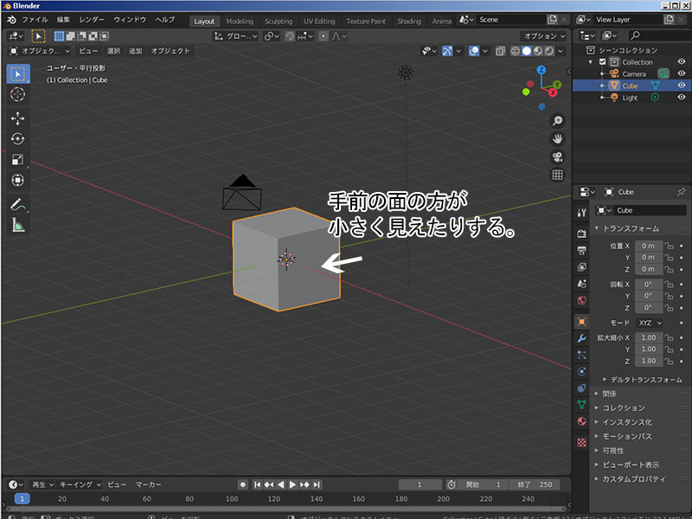Open the View Layer properties tab

coord(581,267)
